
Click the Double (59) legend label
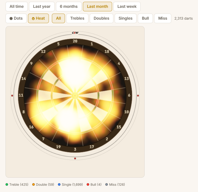(45, 184)
